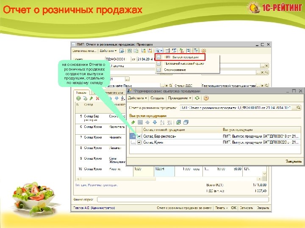
Task: Click the green pencil icon above Выпуски продукции table
Action: pos(133,122)
